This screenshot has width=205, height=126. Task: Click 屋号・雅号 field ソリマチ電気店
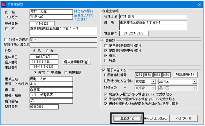pos(51,95)
